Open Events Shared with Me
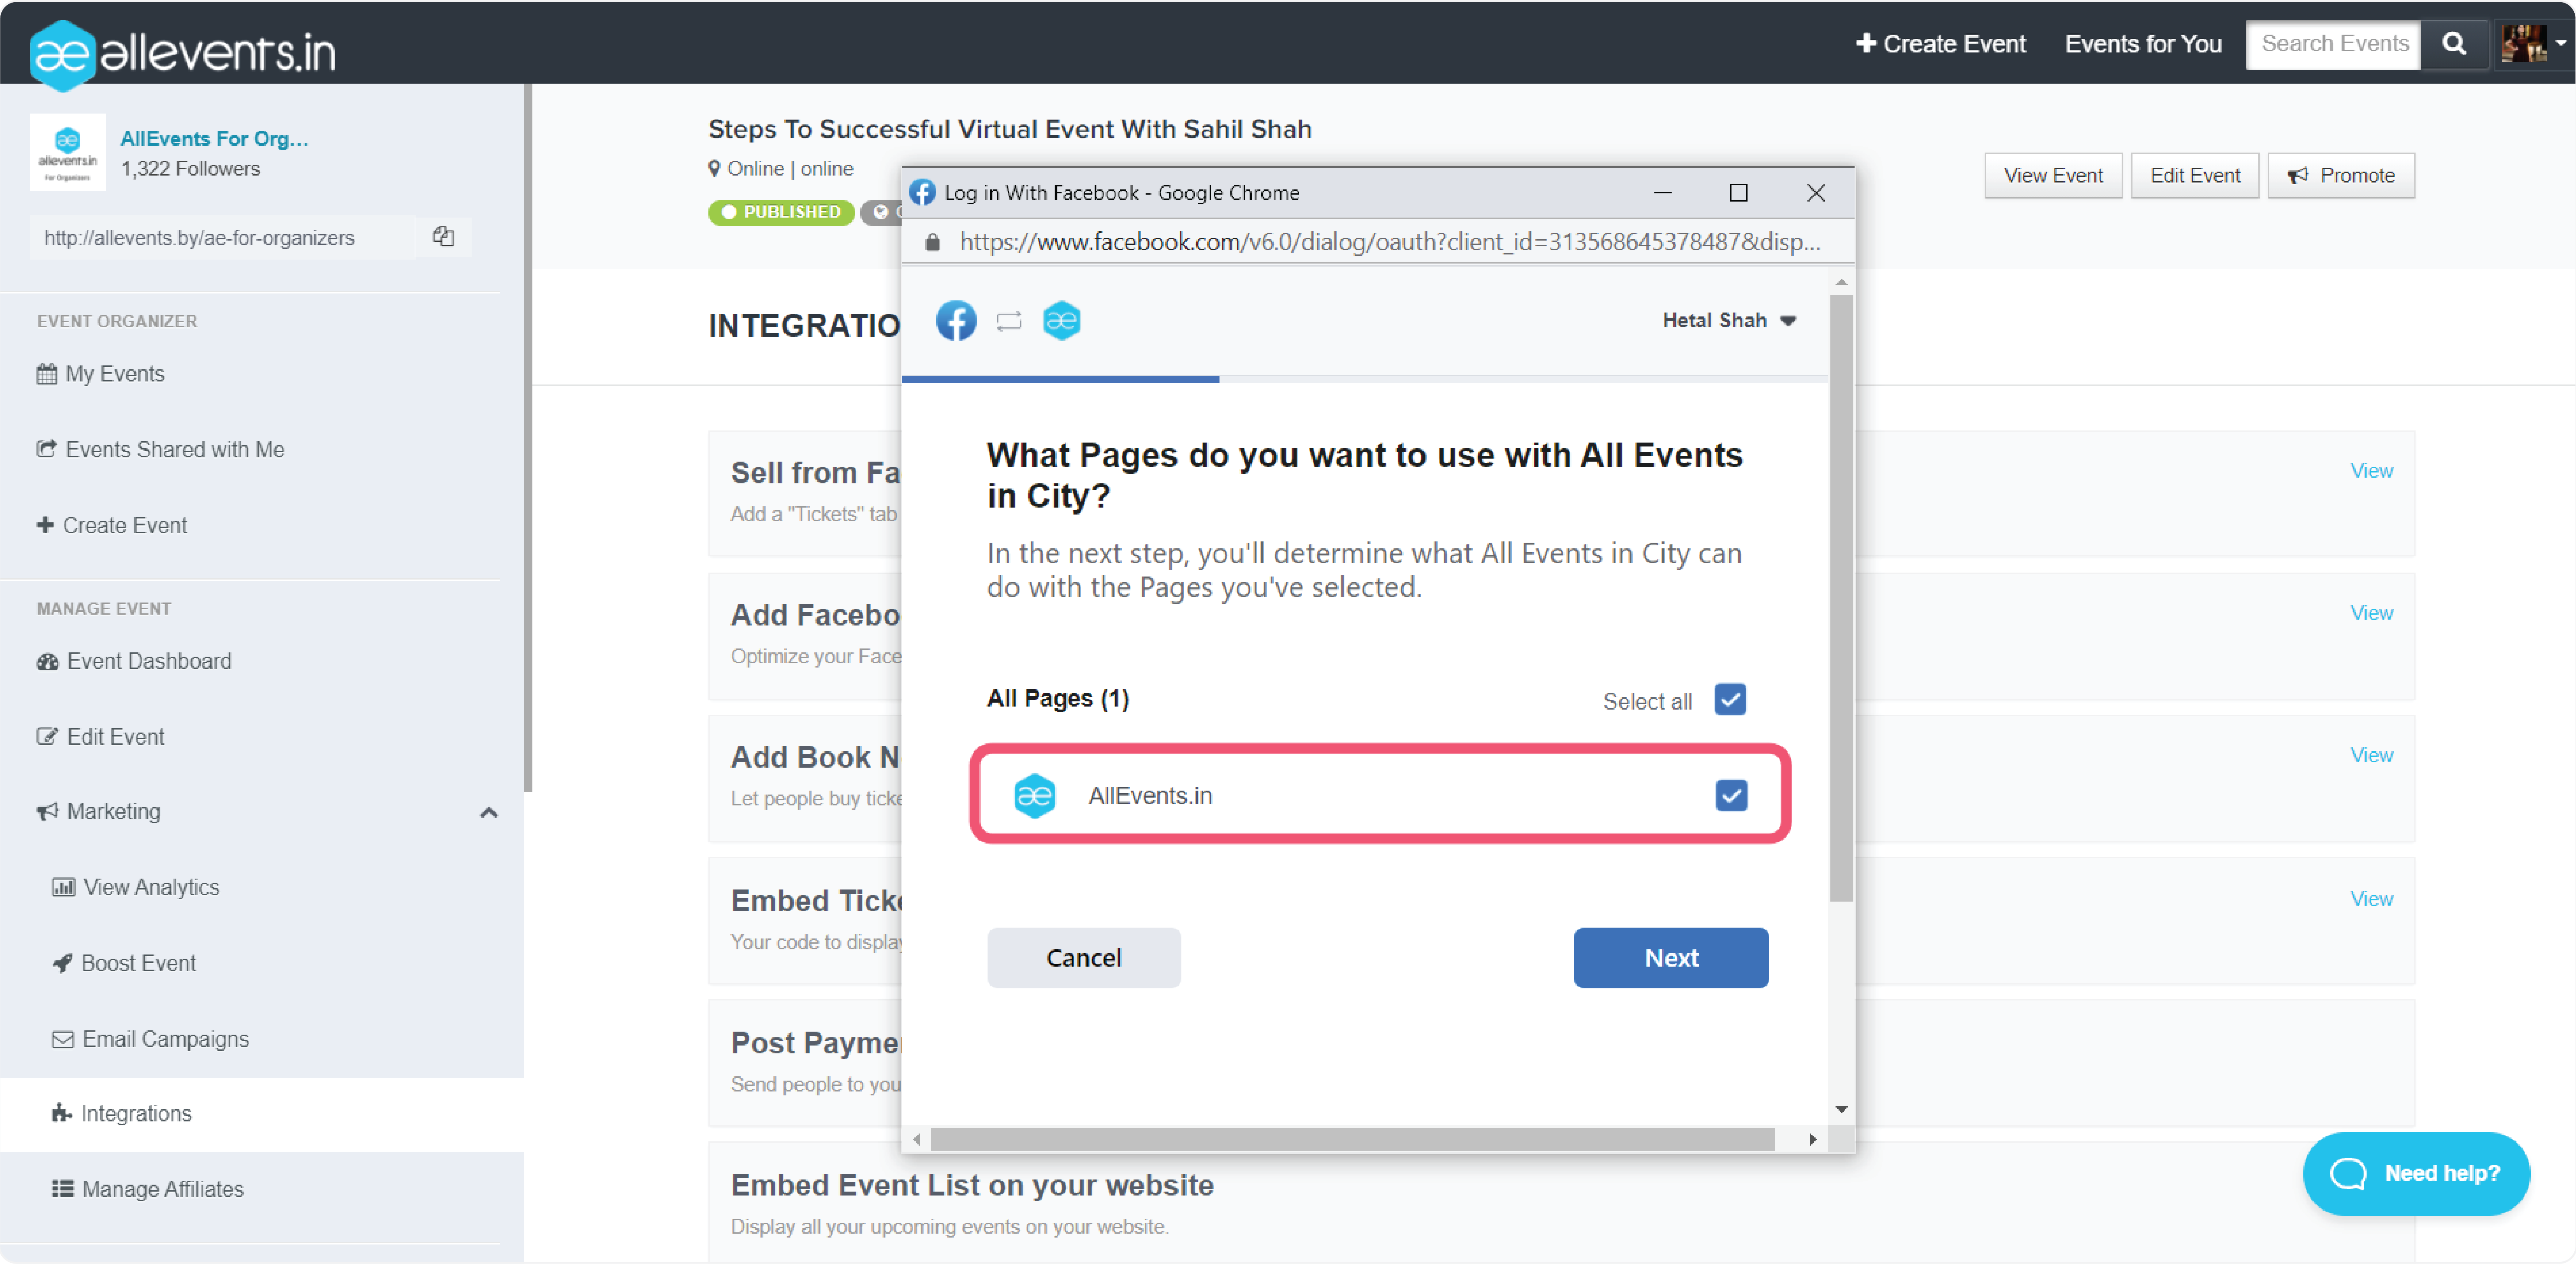Viewport: 2576px width, 1264px height. [x=160, y=449]
